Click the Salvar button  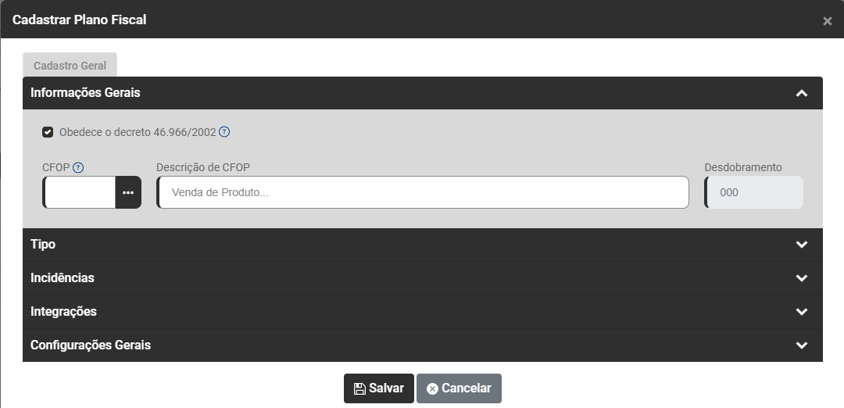(379, 388)
